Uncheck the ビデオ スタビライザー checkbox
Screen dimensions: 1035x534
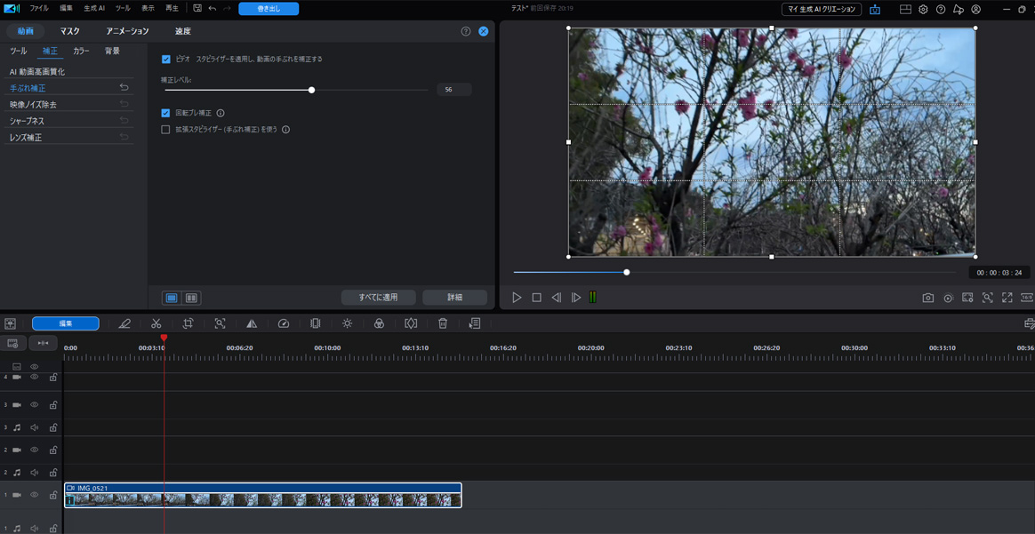166,60
